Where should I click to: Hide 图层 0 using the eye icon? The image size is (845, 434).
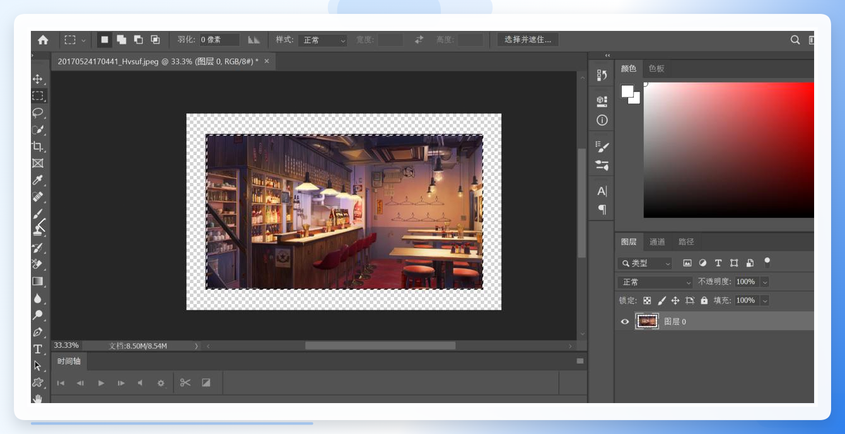(x=625, y=322)
